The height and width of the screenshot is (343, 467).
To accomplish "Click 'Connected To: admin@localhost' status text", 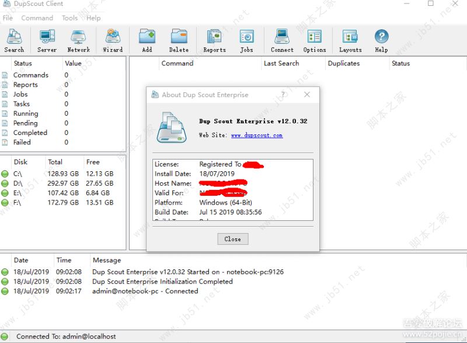I will tap(66, 337).
